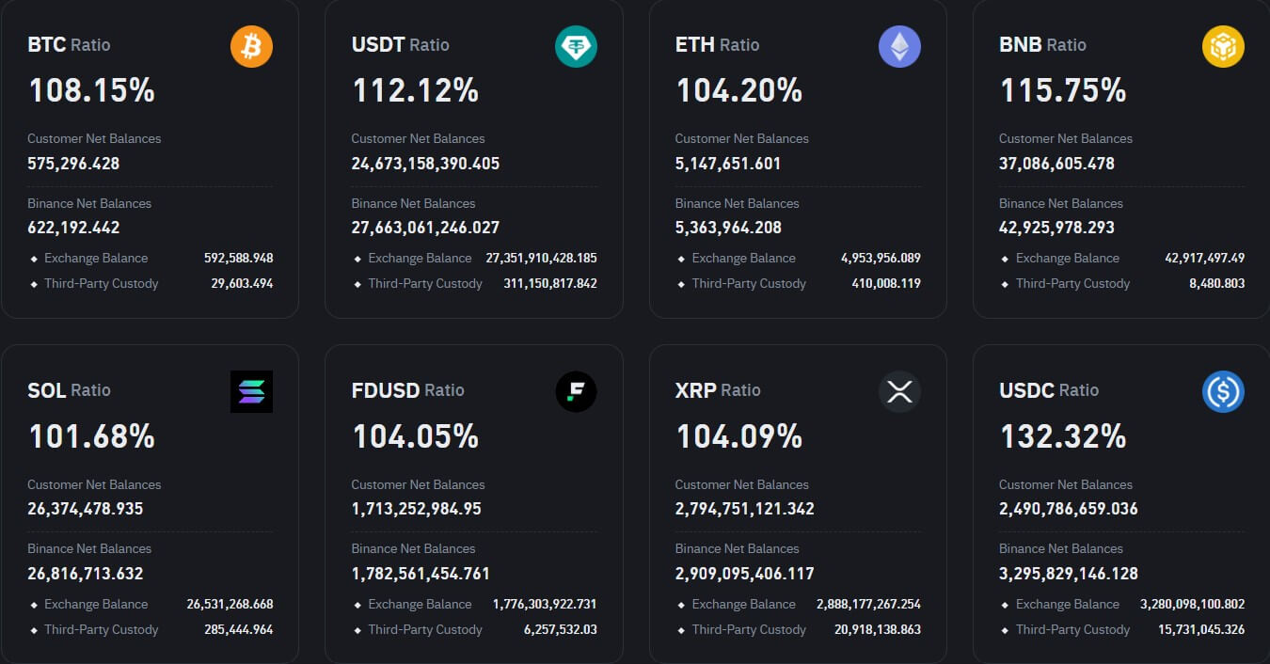The height and width of the screenshot is (664, 1270).
Task: Click the USDT Tether logo icon
Action: 575,45
